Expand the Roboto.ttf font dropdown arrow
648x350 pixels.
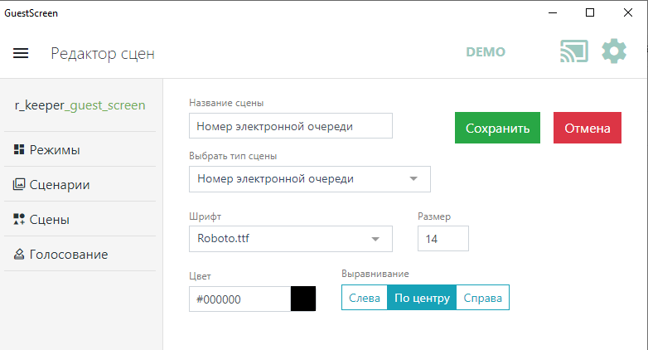[375, 239]
